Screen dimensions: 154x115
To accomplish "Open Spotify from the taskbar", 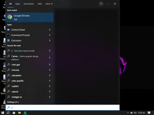I will (25, 113).
